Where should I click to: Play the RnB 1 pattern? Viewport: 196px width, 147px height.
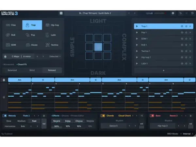click(x=137, y=45)
